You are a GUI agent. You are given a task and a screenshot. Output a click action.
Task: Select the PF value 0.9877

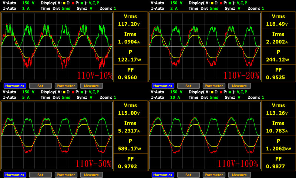[x=275, y=166]
